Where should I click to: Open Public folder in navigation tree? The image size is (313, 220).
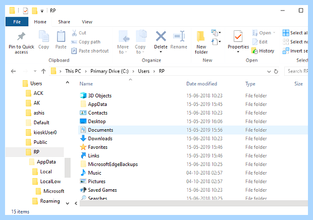click(36, 142)
